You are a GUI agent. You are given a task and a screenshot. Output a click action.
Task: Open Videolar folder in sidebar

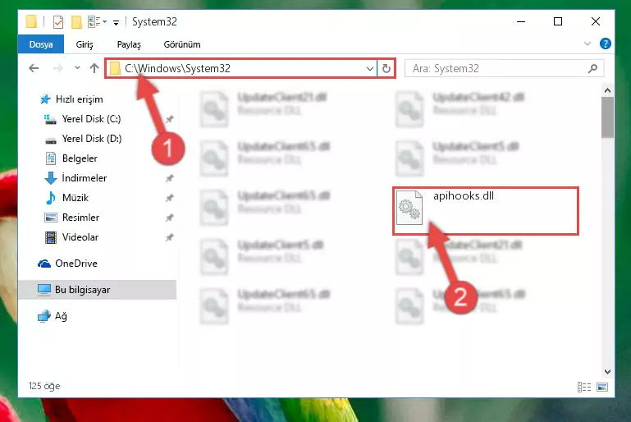[x=71, y=237]
